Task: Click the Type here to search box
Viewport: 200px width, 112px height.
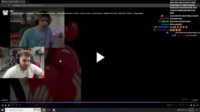Action: click(23, 110)
